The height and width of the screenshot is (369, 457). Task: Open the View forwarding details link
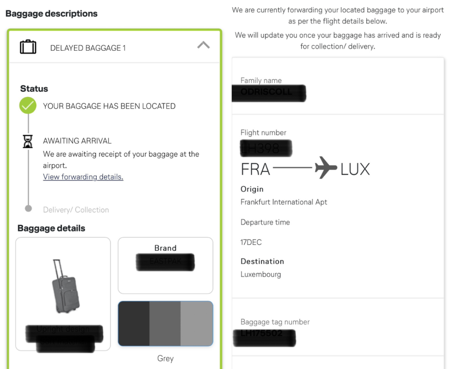83,177
